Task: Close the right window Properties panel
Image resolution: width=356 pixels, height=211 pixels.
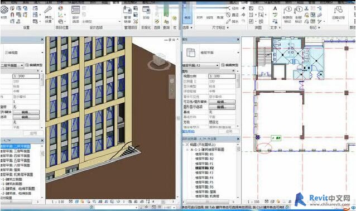Action: pos(238,39)
